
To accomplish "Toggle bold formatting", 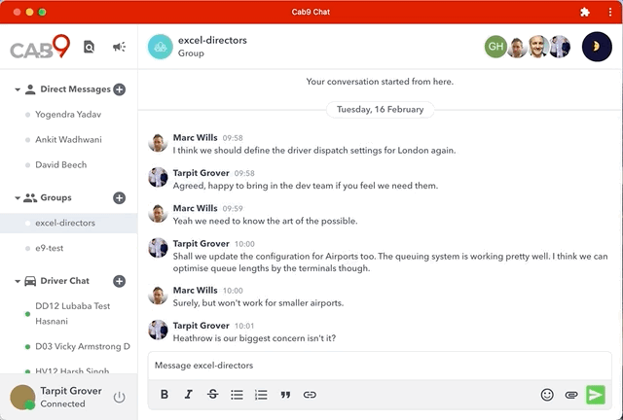I will point(165,394).
